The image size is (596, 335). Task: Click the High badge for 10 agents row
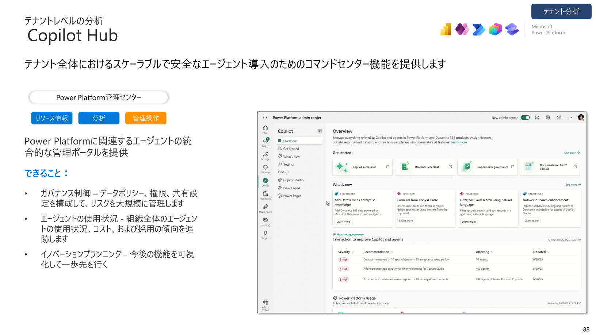pyautogui.click(x=344, y=260)
